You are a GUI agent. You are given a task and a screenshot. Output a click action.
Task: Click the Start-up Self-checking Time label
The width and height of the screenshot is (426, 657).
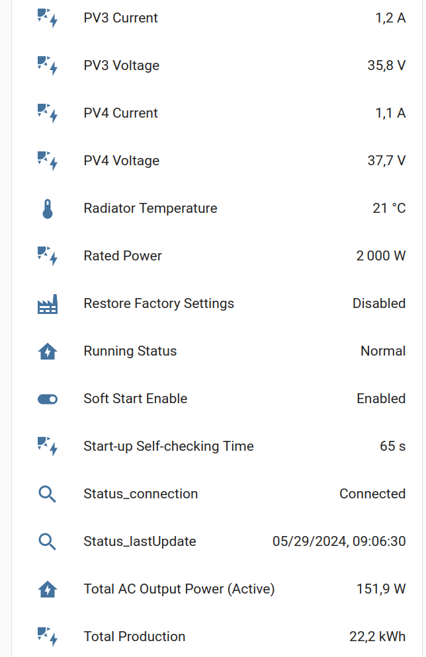tap(169, 446)
